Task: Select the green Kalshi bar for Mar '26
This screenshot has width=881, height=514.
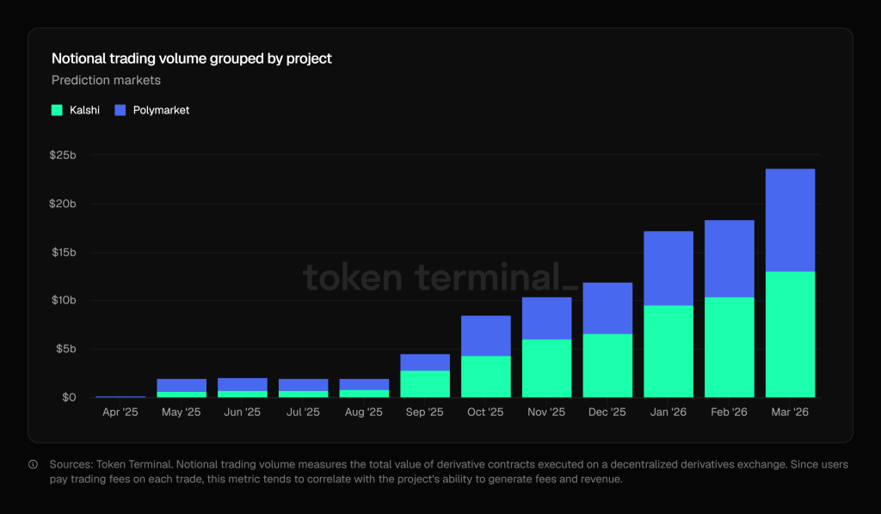Action: click(790, 334)
